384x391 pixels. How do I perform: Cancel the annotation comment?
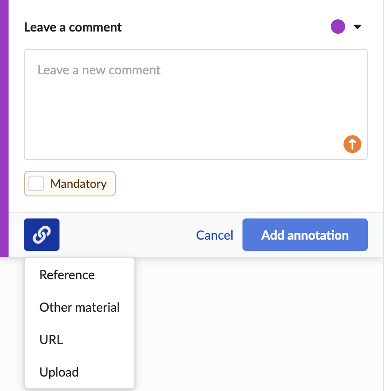click(215, 235)
